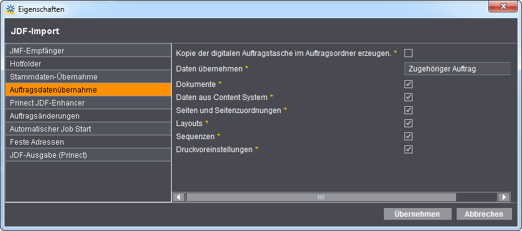The image size is (522, 231).
Task: Click the JDF-Import heading
Action: [35, 31]
